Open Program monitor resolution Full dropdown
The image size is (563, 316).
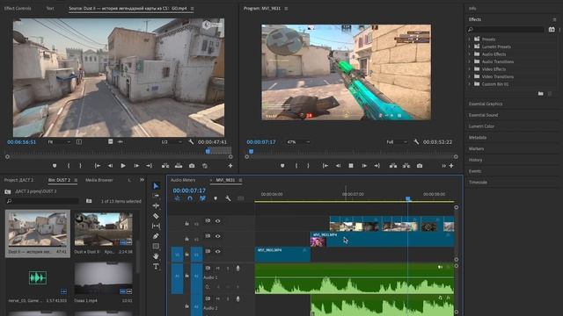[397, 142]
